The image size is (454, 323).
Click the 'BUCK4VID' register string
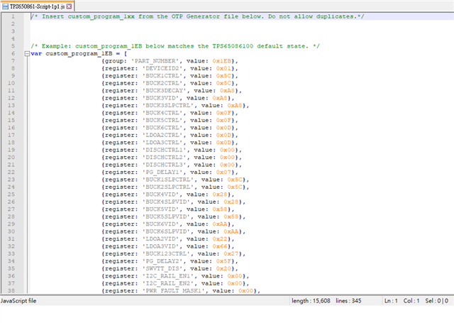pos(160,195)
